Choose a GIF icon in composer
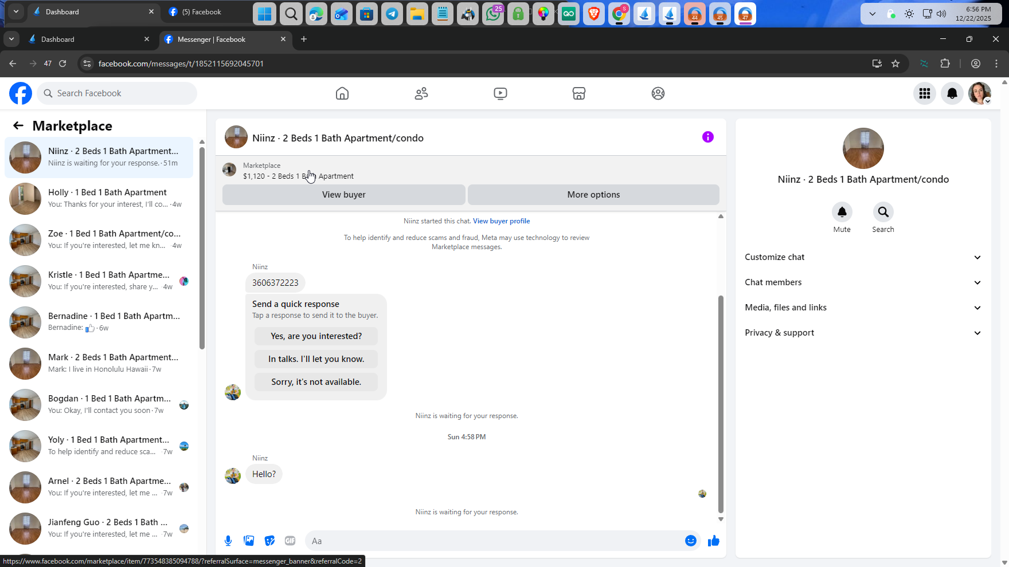 tap(290, 541)
